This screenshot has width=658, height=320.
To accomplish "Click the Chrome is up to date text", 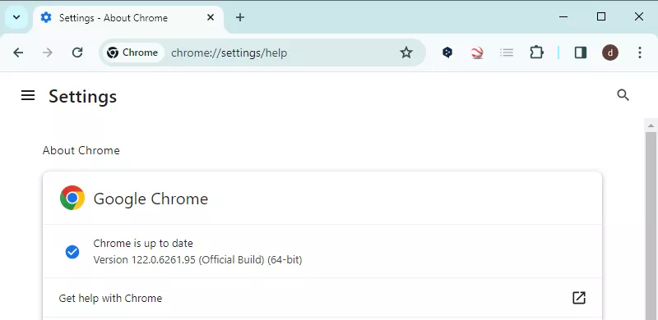I will click(x=143, y=244).
